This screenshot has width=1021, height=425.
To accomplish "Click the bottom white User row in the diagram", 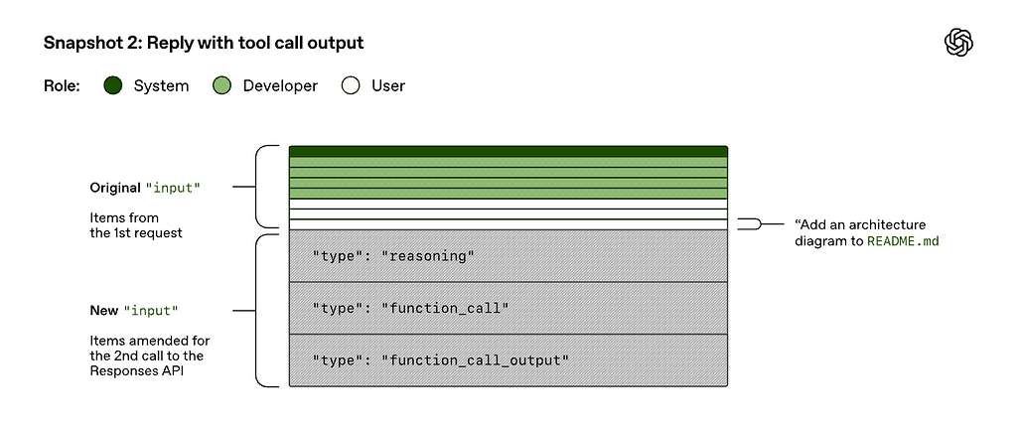I will [508, 225].
